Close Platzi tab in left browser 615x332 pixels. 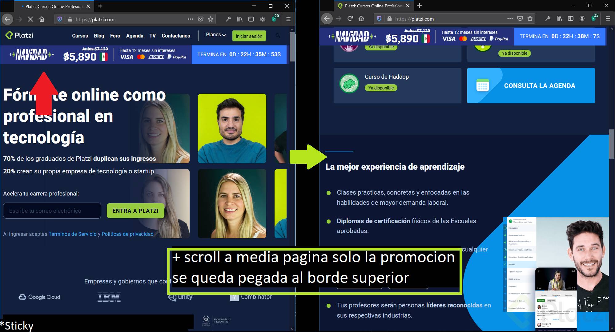click(88, 6)
